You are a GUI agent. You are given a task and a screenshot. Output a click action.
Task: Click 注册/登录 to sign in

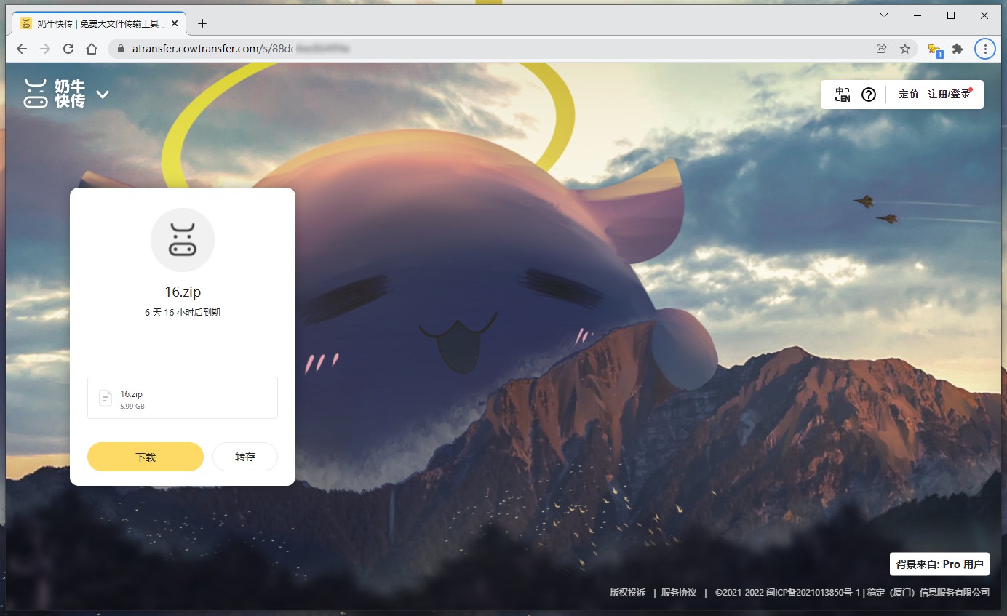(x=949, y=95)
